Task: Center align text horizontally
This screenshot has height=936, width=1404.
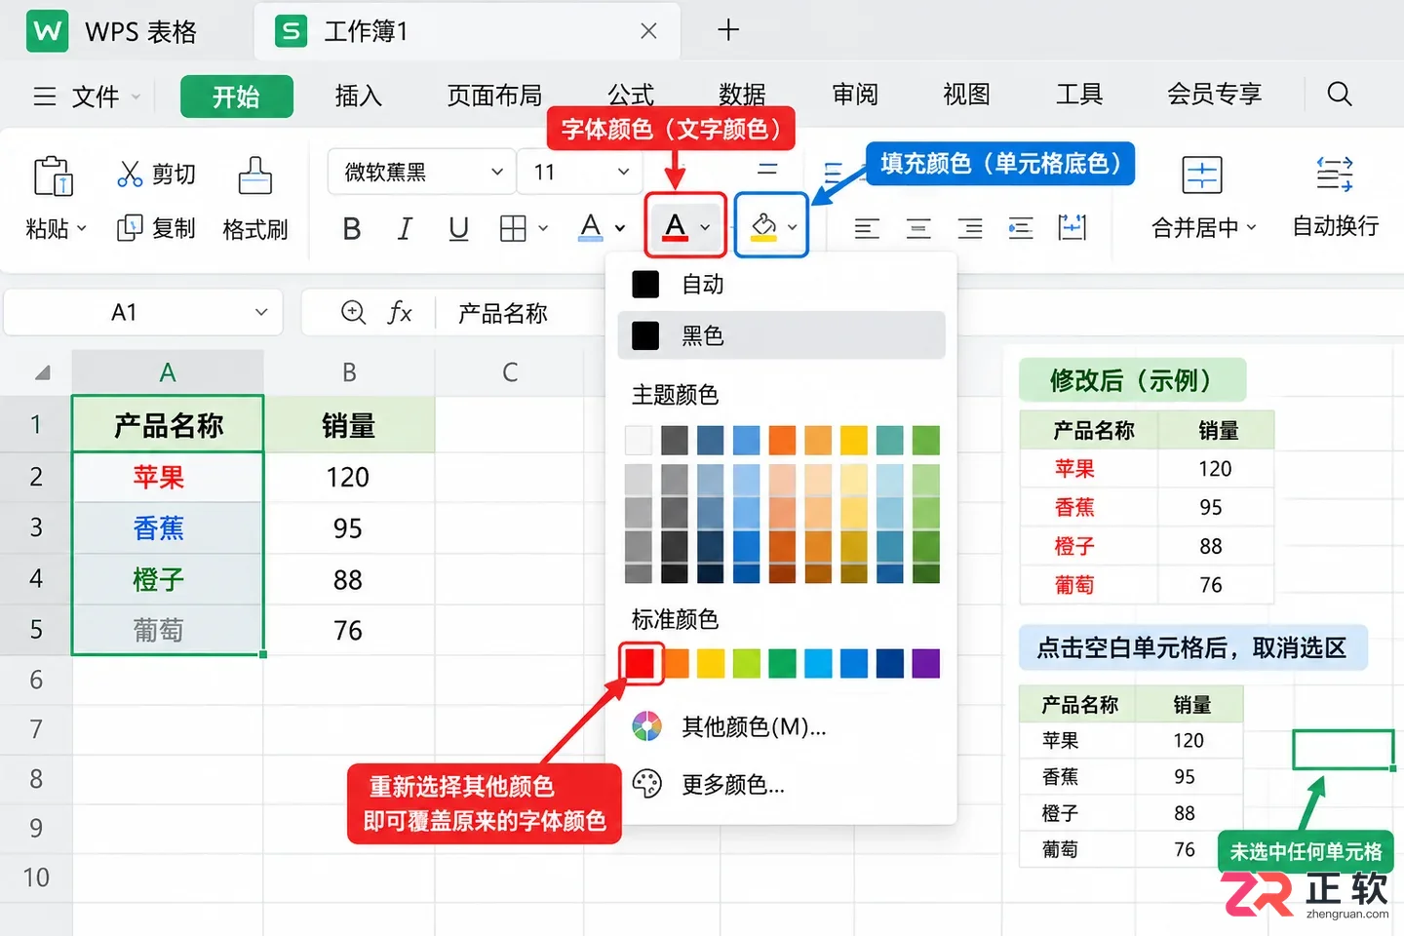Action: [918, 229]
